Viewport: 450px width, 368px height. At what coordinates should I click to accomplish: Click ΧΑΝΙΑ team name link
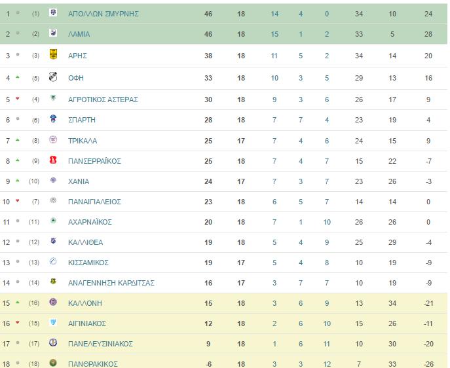point(79,181)
